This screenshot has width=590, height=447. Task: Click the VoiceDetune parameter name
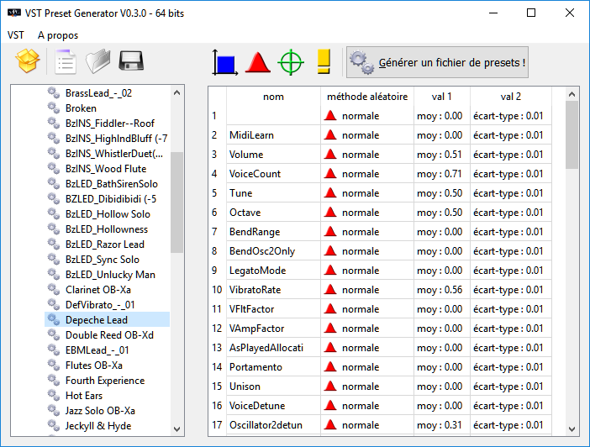tap(257, 406)
